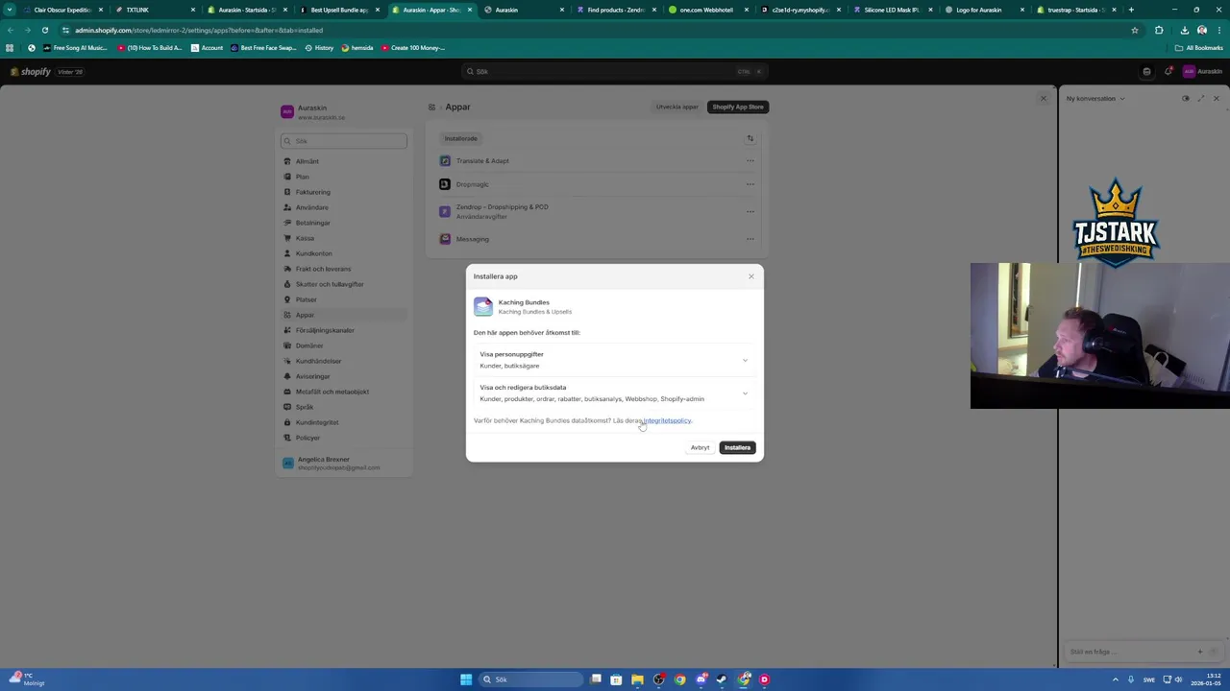Open Användare in settings sidebar

344,207
